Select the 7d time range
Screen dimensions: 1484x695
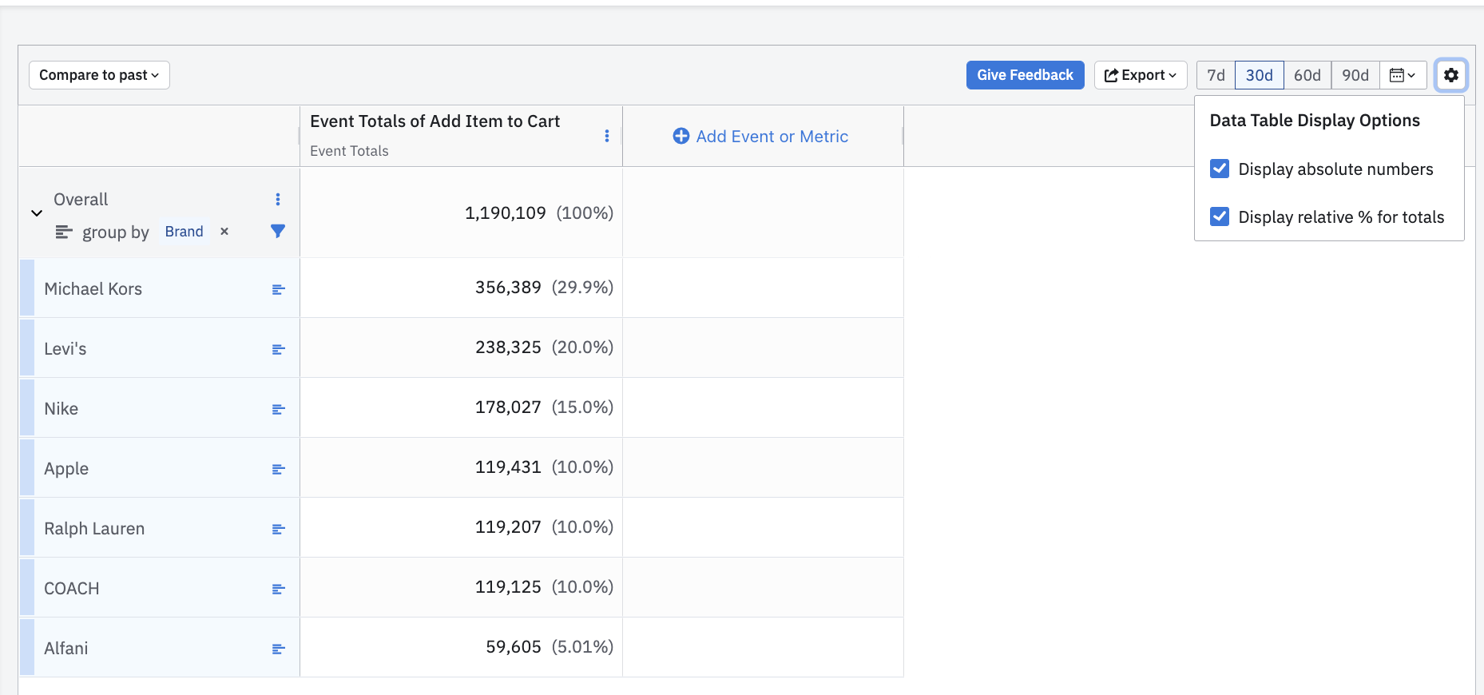1216,75
